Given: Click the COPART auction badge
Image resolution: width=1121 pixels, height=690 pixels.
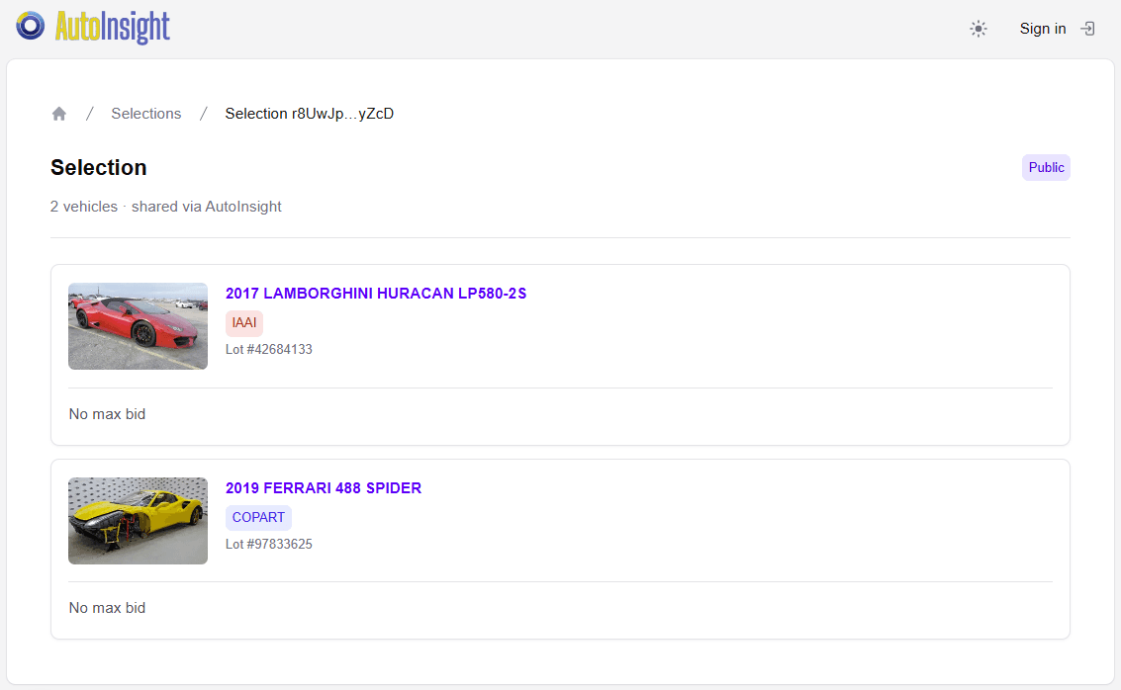Looking at the screenshot, I should click(258, 518).
